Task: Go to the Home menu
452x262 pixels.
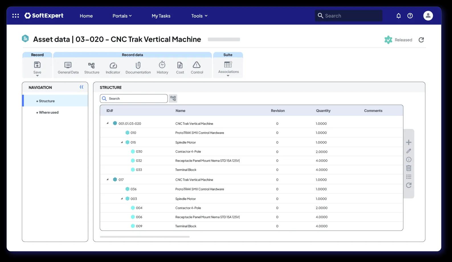Action: click(x=86, y=16)
